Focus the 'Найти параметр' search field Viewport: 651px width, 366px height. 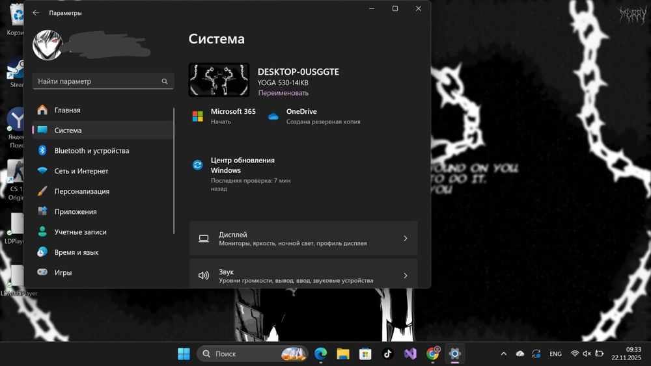(x=103, y=81)
